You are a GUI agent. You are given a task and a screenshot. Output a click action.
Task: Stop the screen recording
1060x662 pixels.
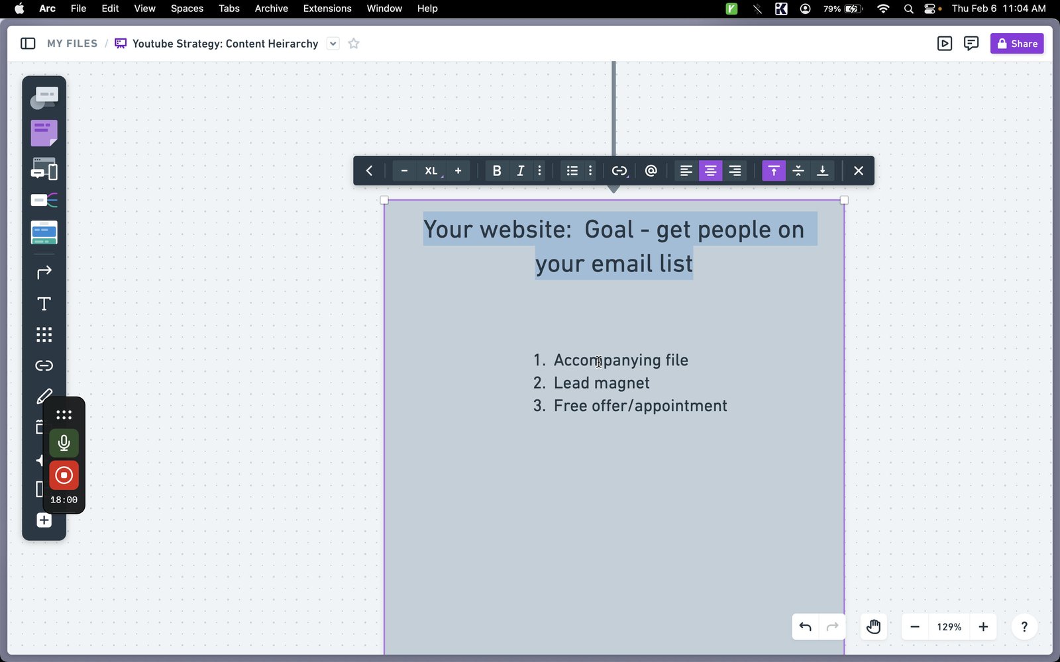[x=64, y=475]
